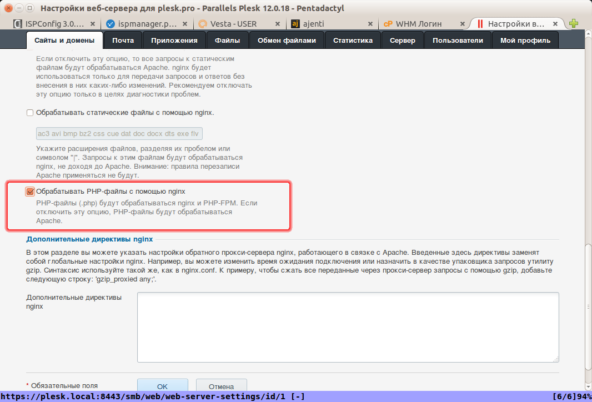592x402 pixels.
Task: Click the Plesk favicon on the active tab
Action: [480, 24]
